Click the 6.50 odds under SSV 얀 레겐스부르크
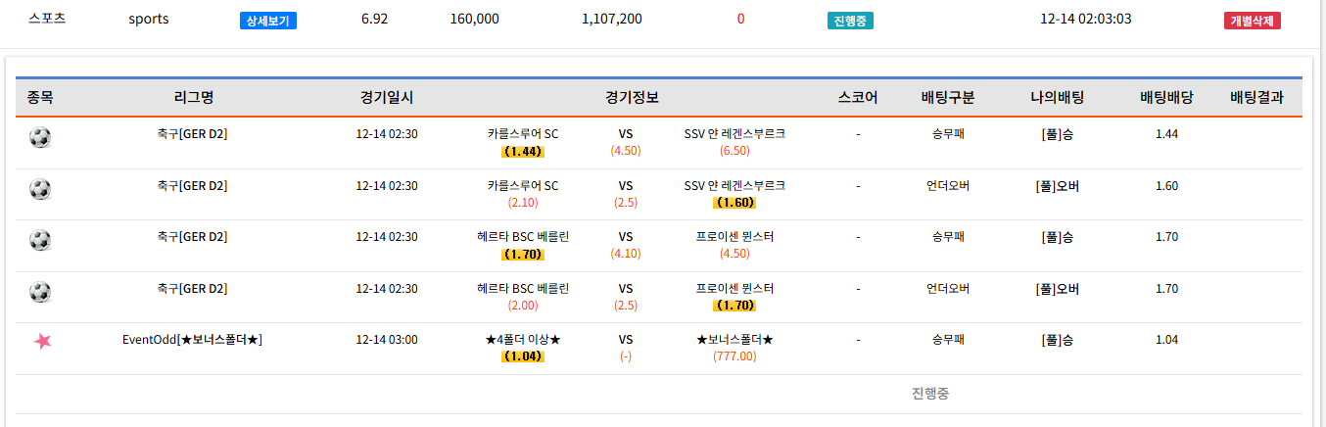This screenshot has width=1326, height=427. pyautogui.click(x=734, y=151)
